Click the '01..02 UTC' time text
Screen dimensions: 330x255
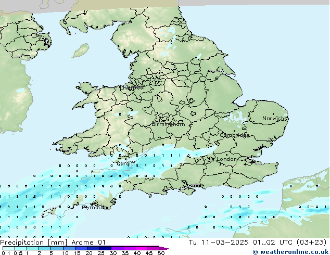click(x=273, y=243)
